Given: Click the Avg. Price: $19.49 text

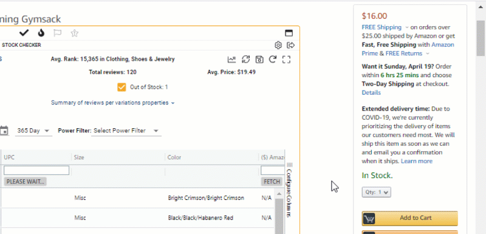Looking at the screenshot, I should pos(231,72).
